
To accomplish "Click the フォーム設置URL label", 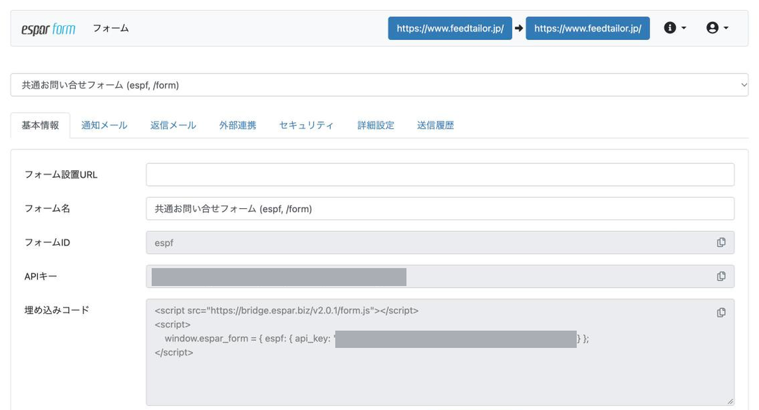I will point(61,175).
